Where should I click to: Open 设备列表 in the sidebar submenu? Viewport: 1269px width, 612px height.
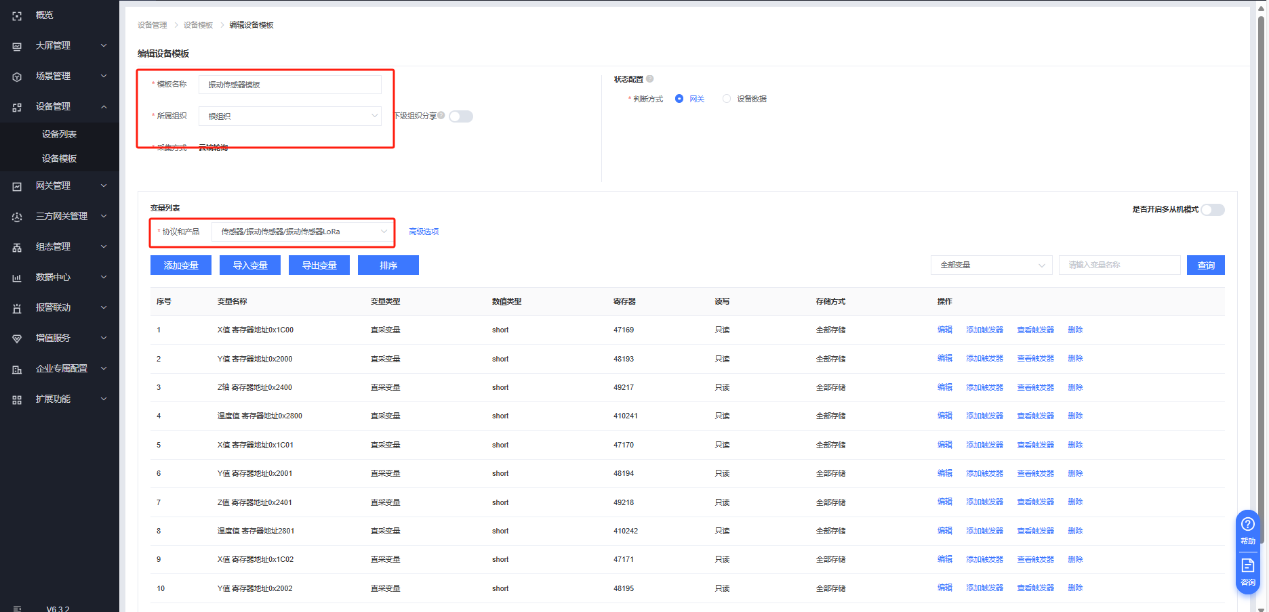(x=59, y=134)
